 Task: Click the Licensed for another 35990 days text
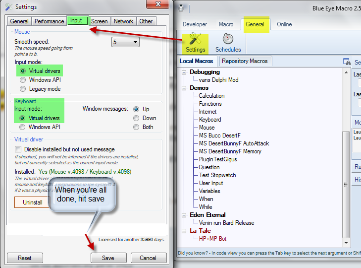[x=132, y=240]
